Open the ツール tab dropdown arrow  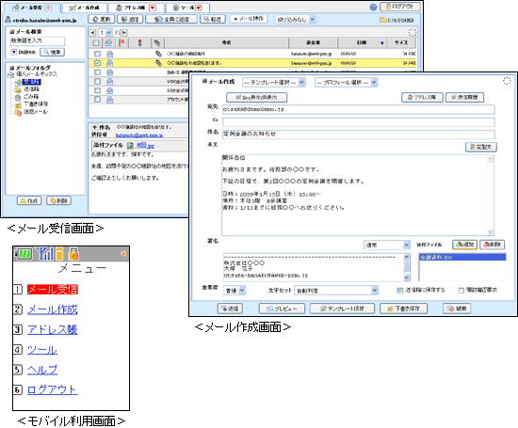point(198,8)
